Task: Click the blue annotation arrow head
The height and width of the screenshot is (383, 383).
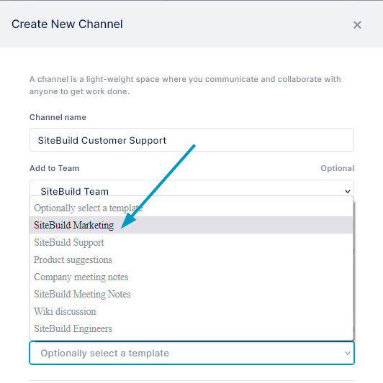Action: pyautogui.click(x=127, y=221)
